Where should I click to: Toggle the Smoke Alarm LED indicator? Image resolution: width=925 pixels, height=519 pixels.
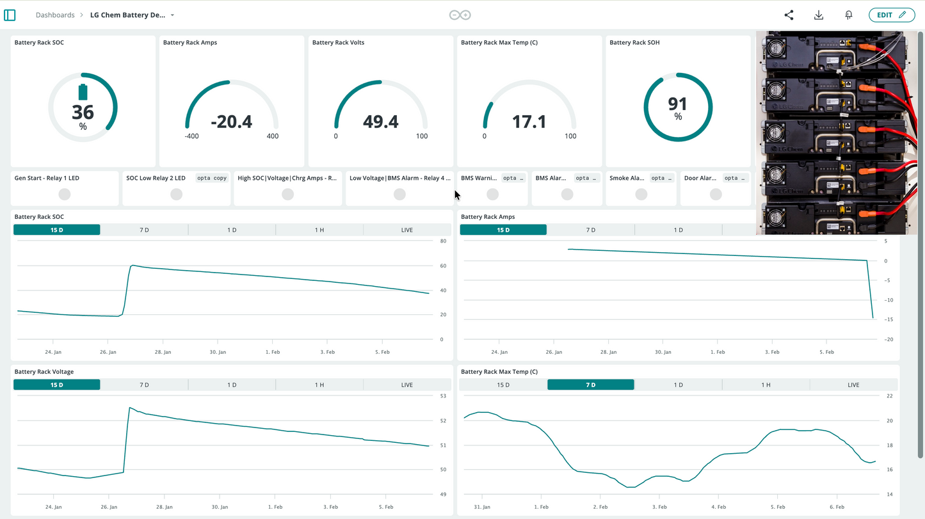click(641, 194)
